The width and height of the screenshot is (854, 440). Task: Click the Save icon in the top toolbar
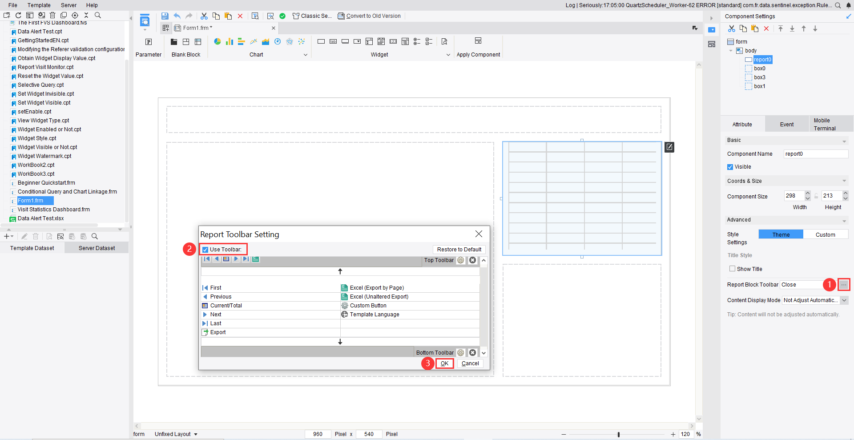click(x=165, y=16)
